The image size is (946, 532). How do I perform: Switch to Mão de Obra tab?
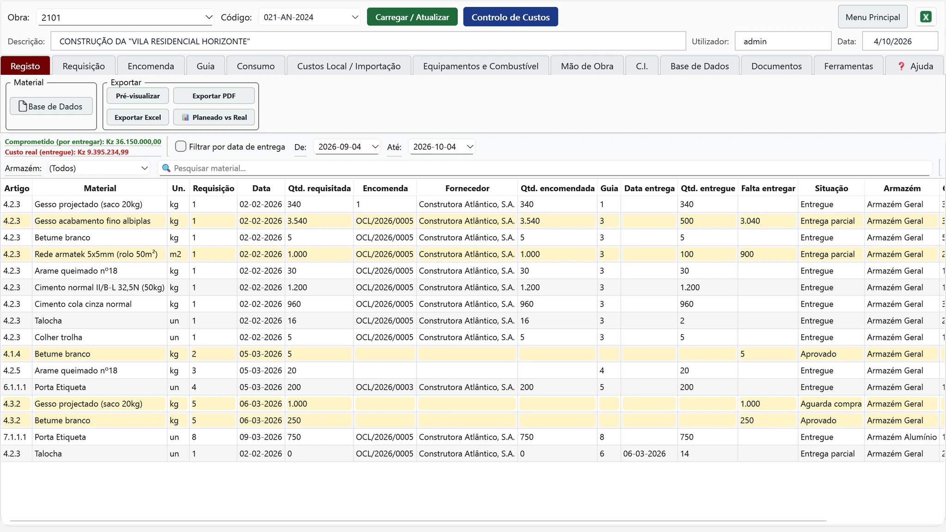point(587,66)
